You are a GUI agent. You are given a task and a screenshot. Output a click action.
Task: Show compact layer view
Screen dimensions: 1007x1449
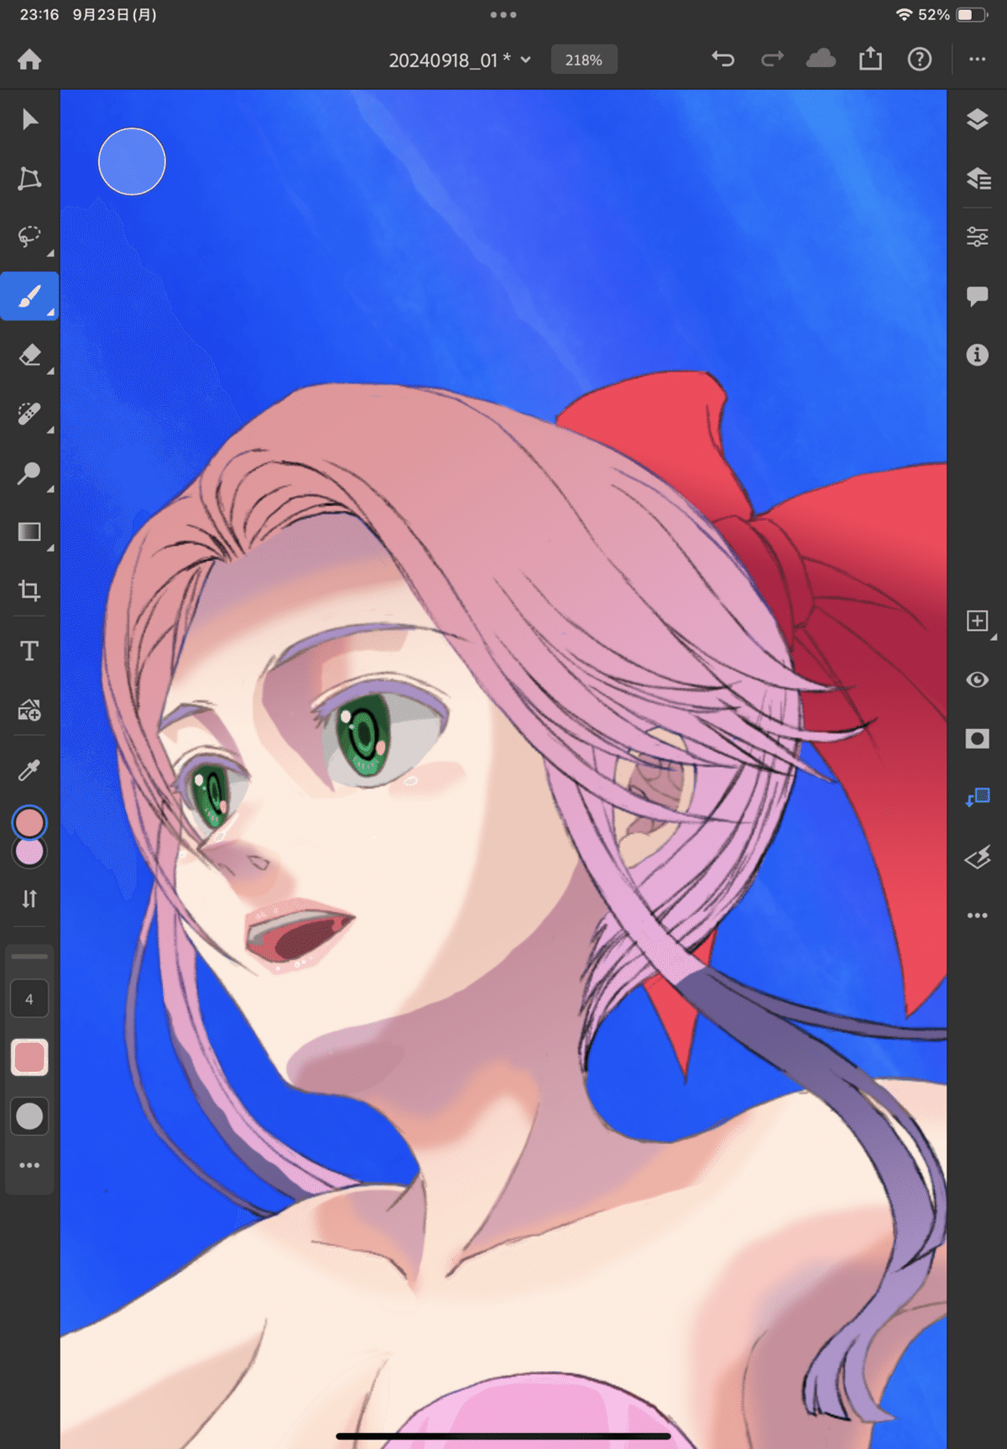977,119
